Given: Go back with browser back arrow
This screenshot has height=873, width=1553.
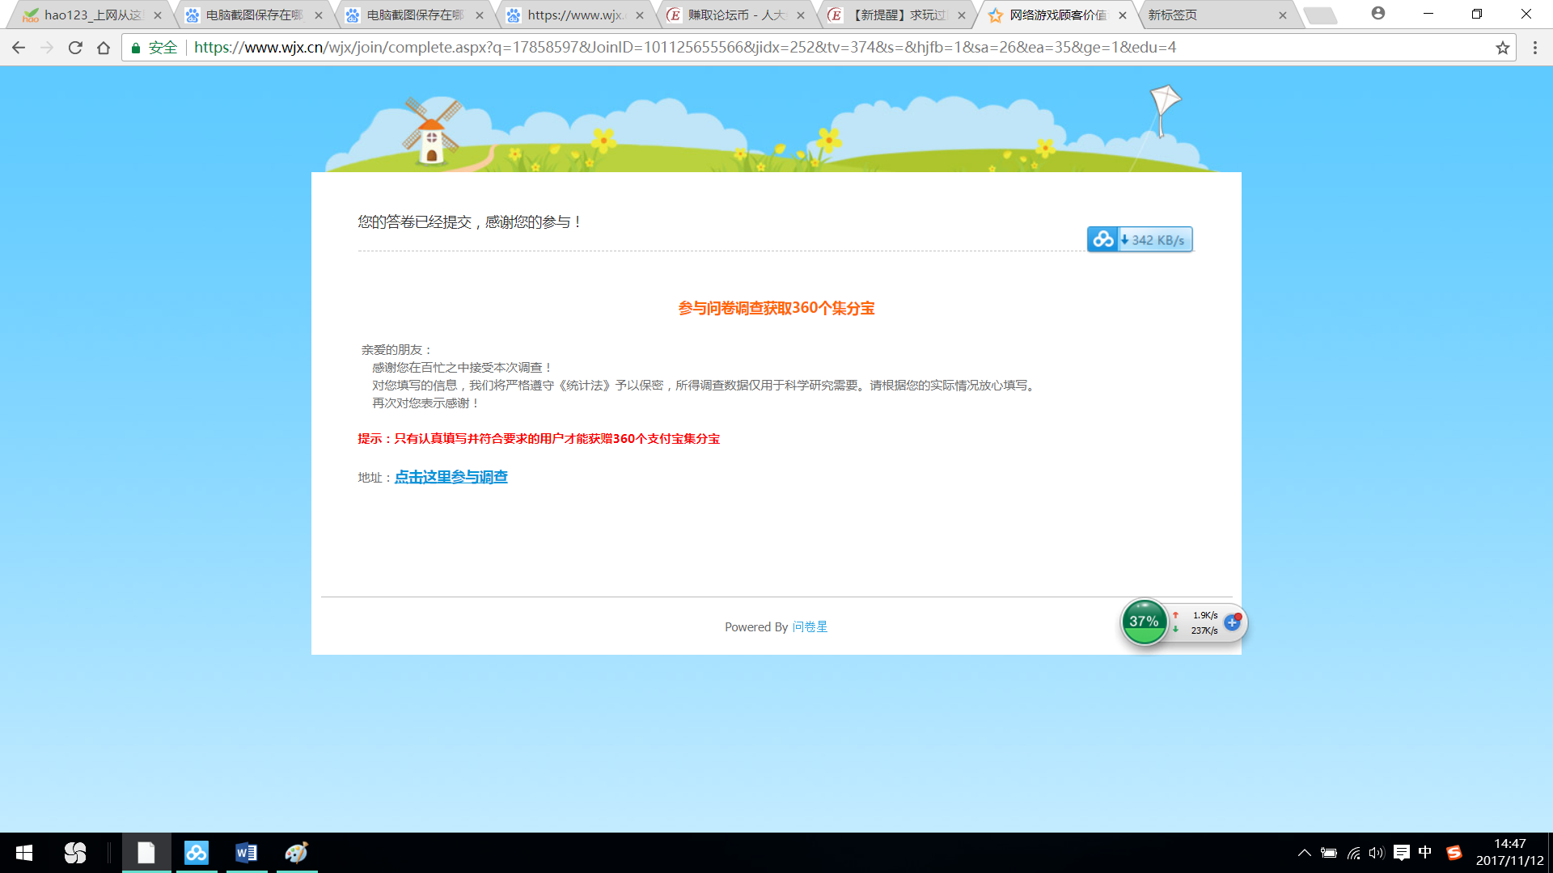Looking at the screenshot, I should [x=19, y=48].
